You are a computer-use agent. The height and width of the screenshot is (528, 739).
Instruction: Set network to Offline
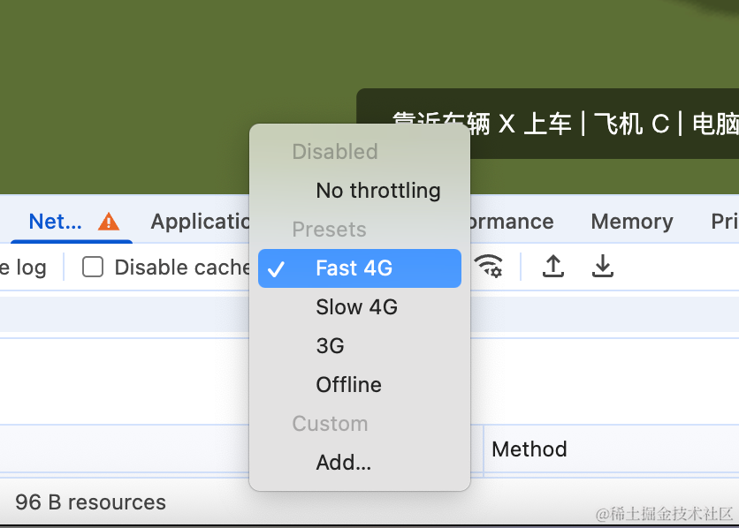pos(360,385)
